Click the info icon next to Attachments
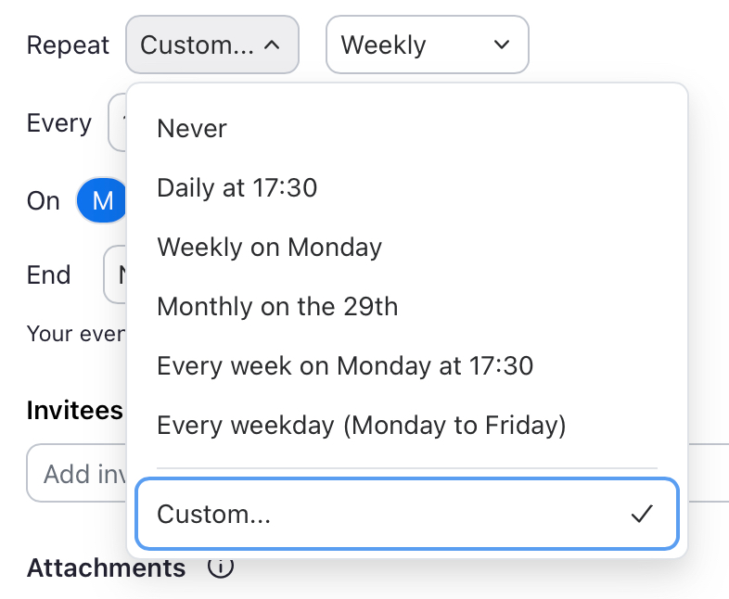 [221, 567]
